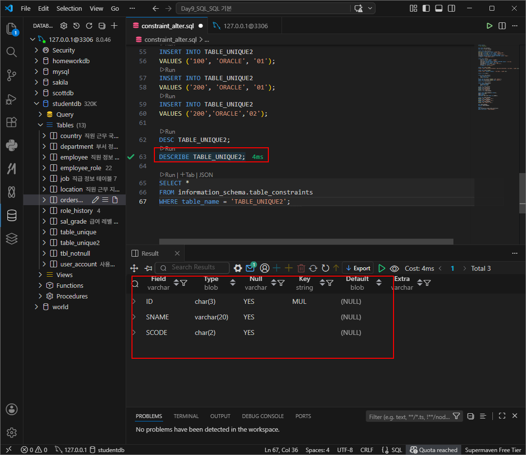Viewport: 526px width, 455px height.
Task: Collapse the 127.0.0.1@3306 connection node
Action: [33, 39]
